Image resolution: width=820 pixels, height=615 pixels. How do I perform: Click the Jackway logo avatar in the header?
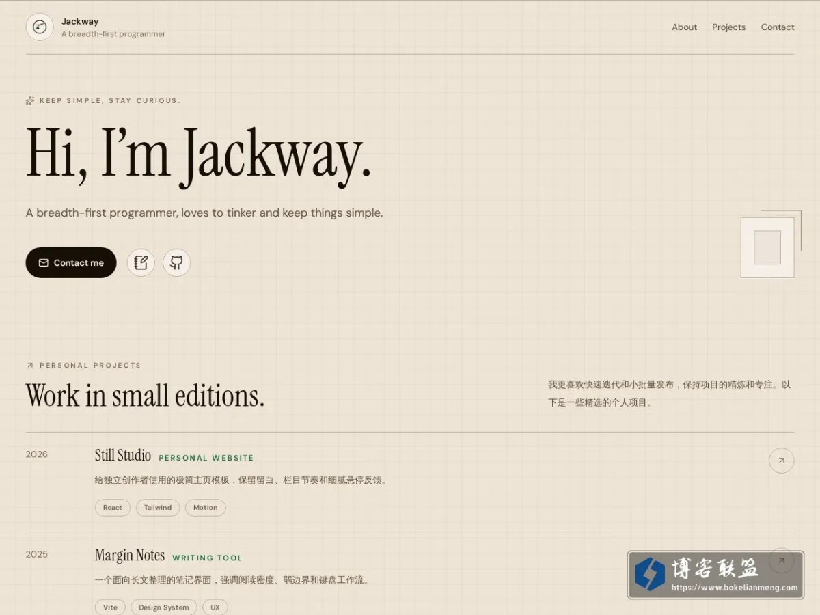(40, 27)
